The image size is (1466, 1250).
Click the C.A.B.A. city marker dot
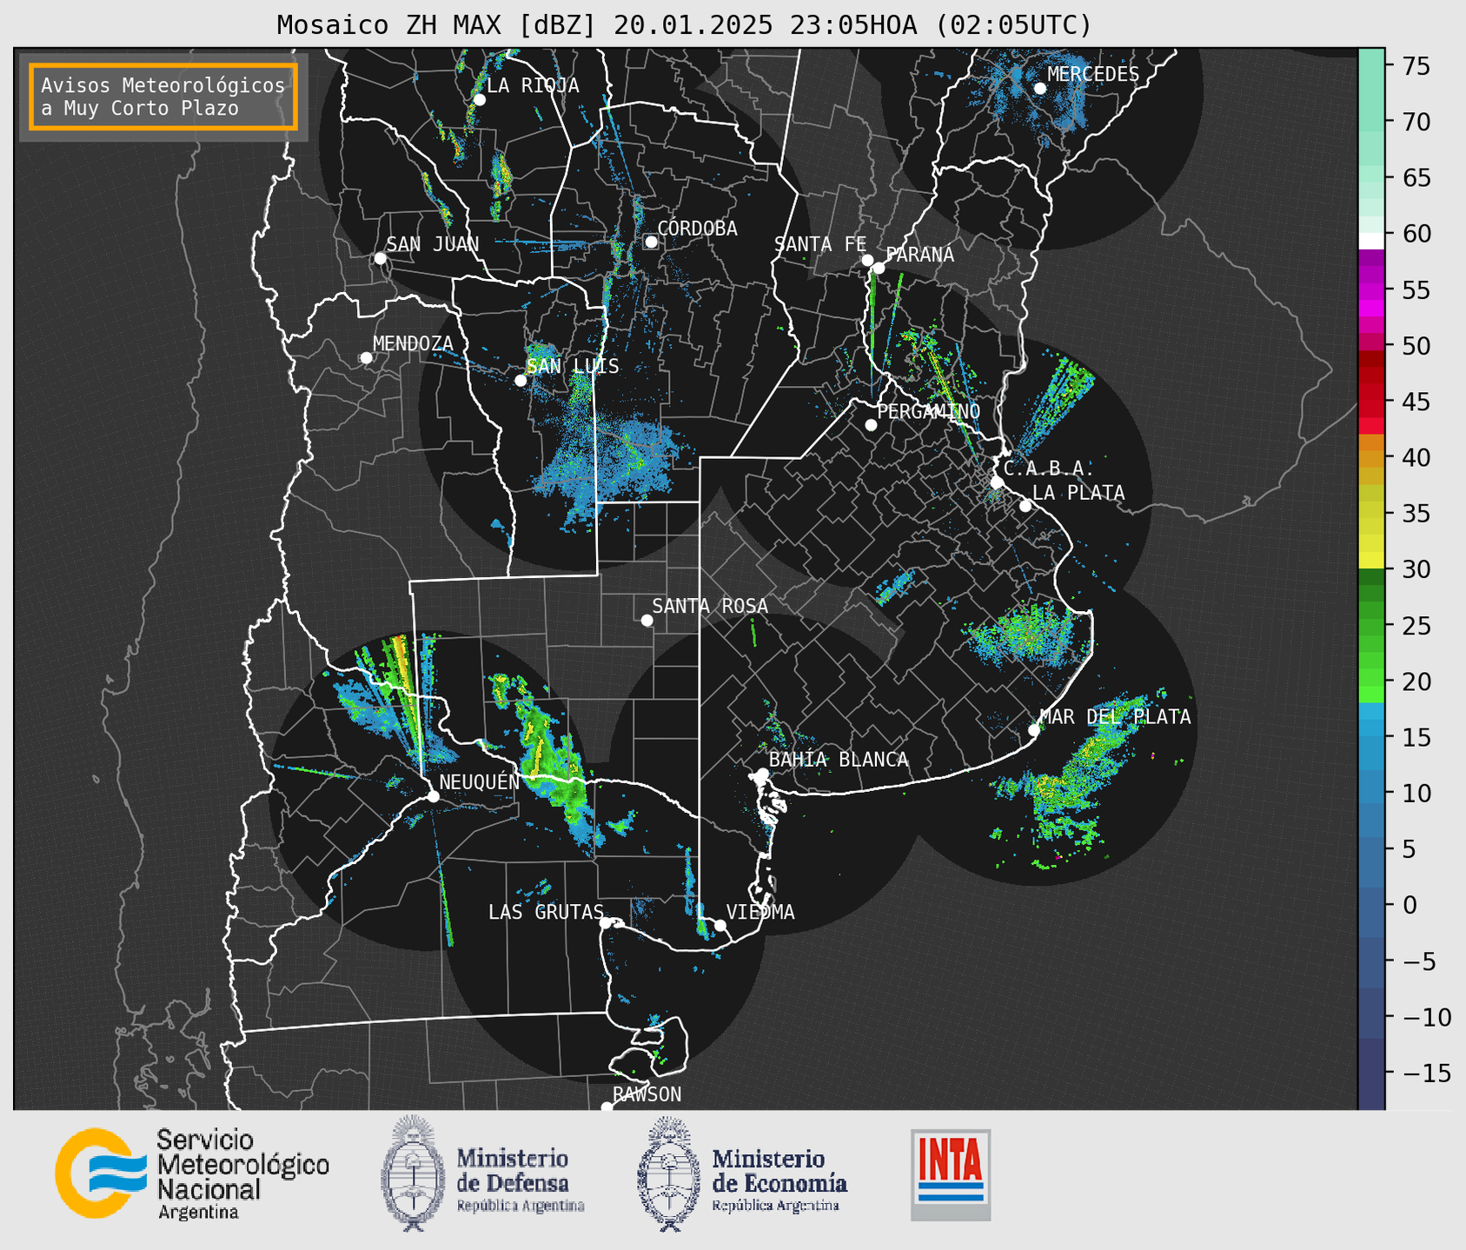[x=998, y=482]
